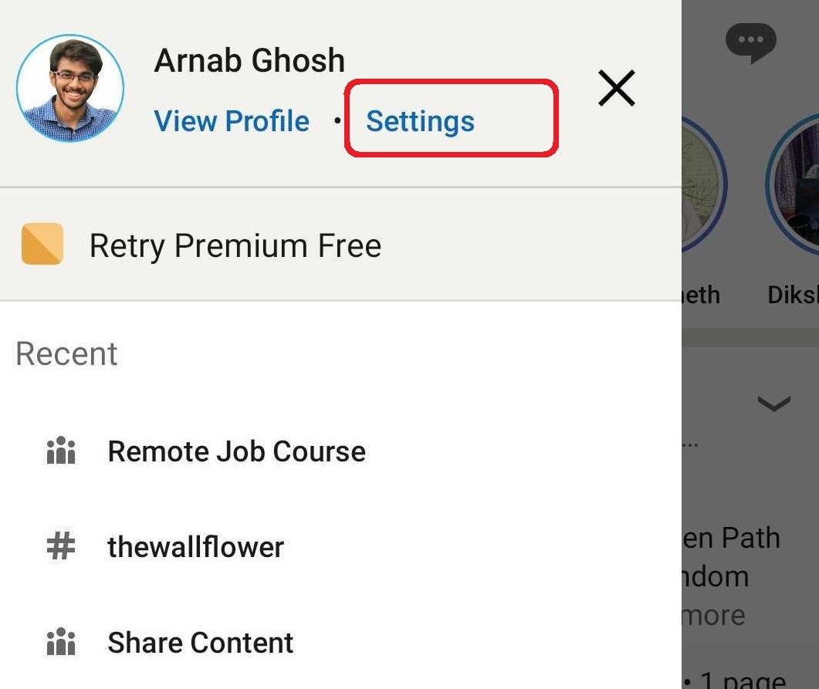Screen dimensions: 819x689
Task: Select the Share Content group icon
Action: [x=62, y=642]
